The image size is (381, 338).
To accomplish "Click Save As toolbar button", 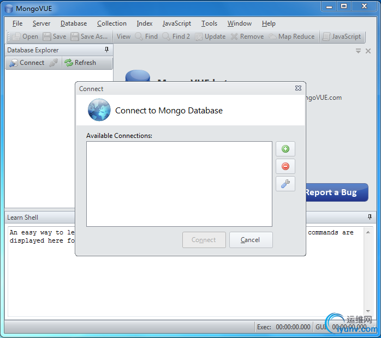I will tap(89, 37).
